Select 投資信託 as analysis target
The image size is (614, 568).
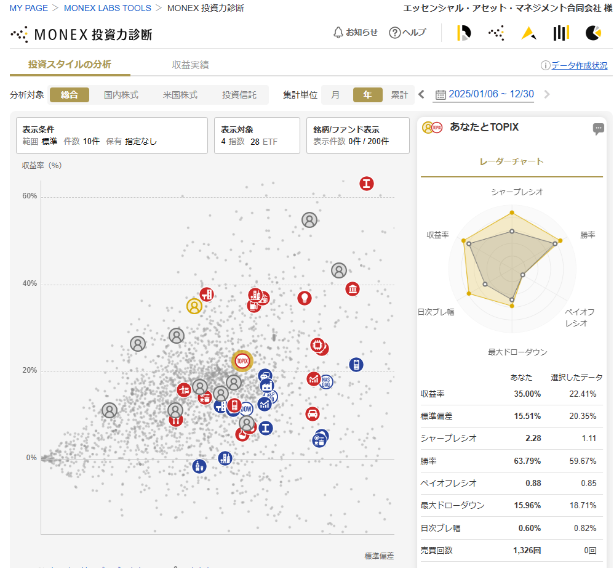click(x=239, y=95)
